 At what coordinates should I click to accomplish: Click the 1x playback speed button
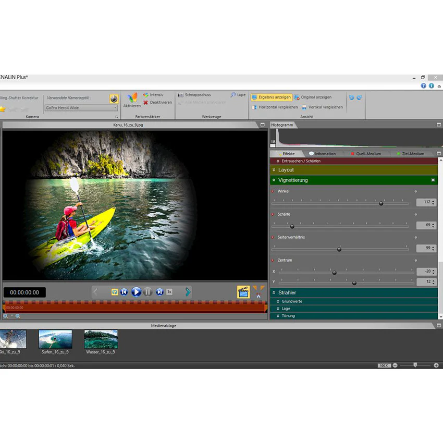169,292
